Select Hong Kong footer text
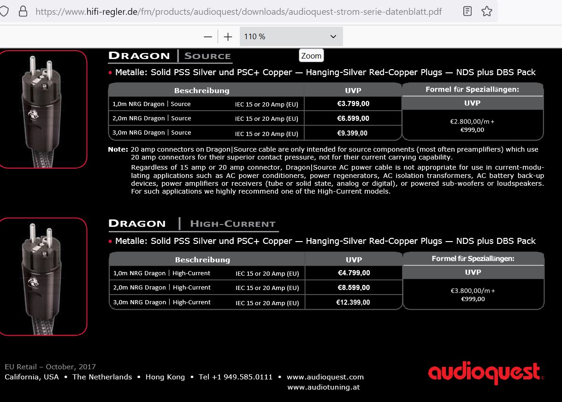Screen dimensions: 562x402 click(165, 377)
